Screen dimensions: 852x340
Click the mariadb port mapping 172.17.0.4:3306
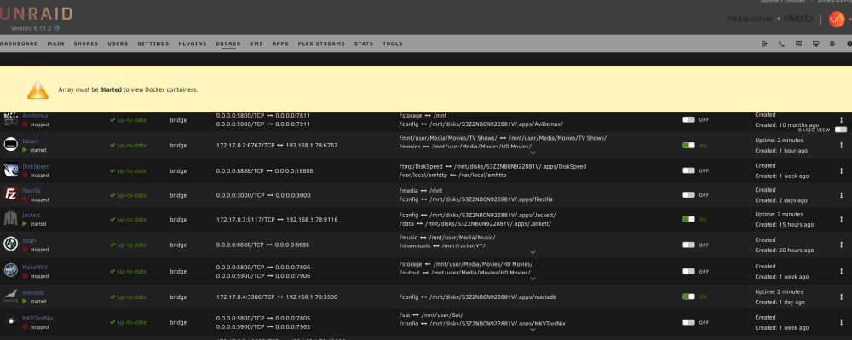point(277,297)
